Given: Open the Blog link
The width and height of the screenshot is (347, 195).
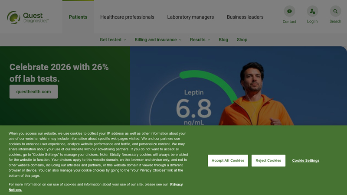Looking at the screenshot, I should [x=223, y=39].
